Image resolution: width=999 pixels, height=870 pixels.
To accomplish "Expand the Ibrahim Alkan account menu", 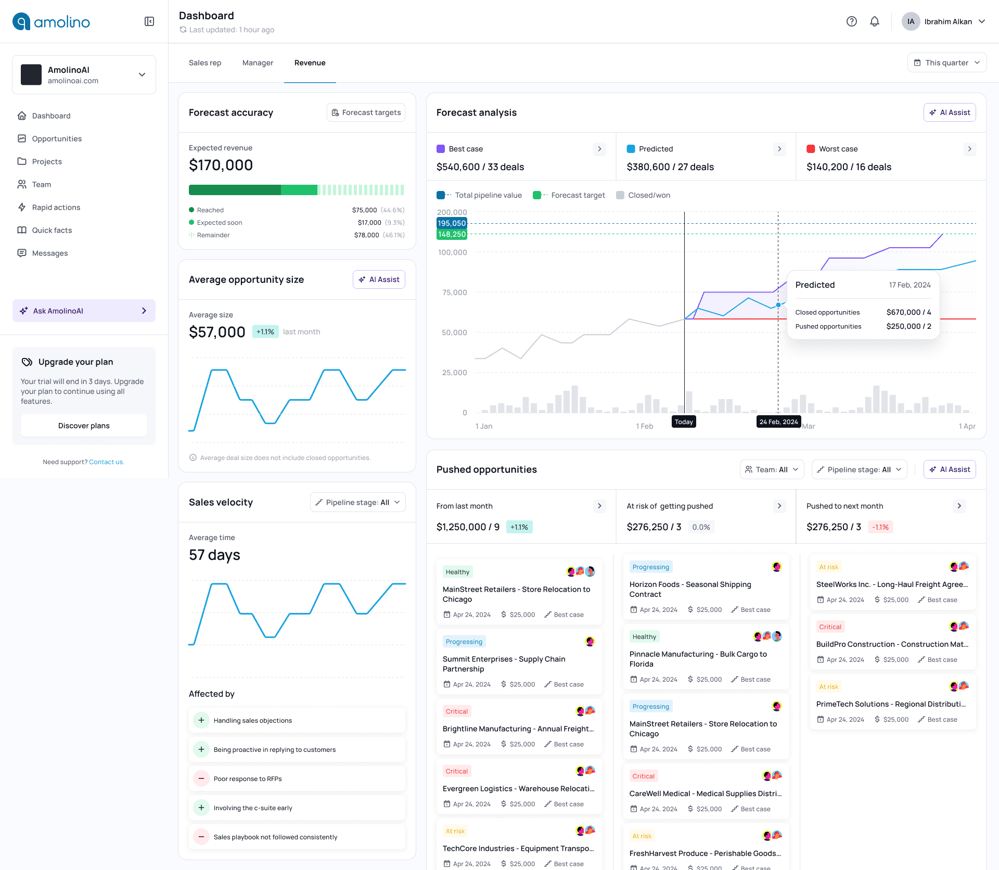I will coord(944,21).
